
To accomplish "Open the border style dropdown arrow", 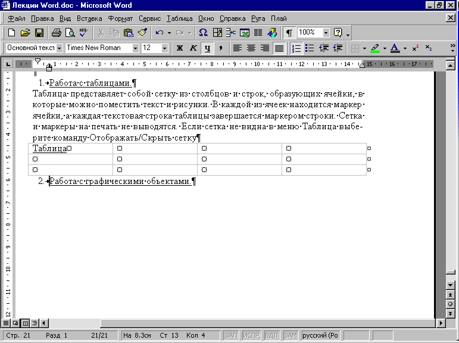I will [x=364, y=48].
